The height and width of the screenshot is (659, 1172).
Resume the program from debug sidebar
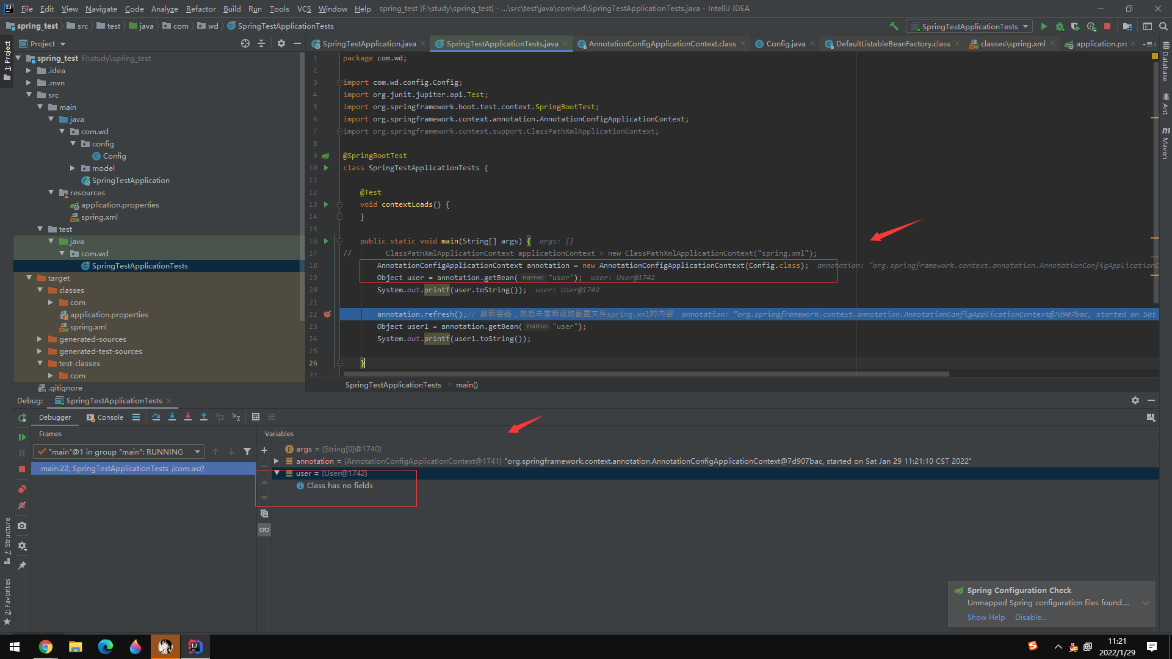pyautogui.click(x=22, y=437)
